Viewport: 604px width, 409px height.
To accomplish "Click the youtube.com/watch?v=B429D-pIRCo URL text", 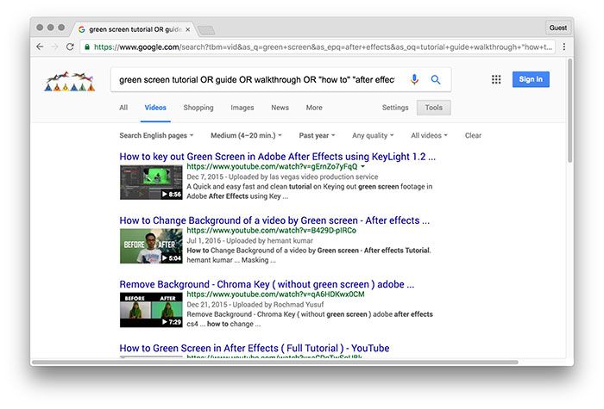I will tap(271, 230).
